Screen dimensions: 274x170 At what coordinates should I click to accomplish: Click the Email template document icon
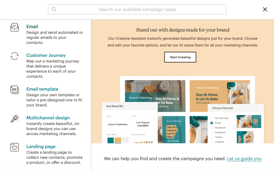14,90
